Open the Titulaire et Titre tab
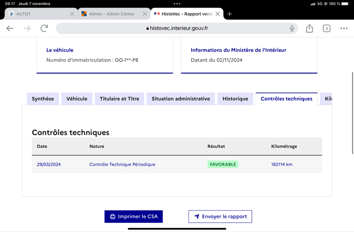The image size is (354, 232). [x=119, y=99]
